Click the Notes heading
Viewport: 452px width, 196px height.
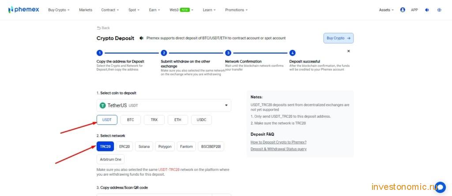[256, 97]
